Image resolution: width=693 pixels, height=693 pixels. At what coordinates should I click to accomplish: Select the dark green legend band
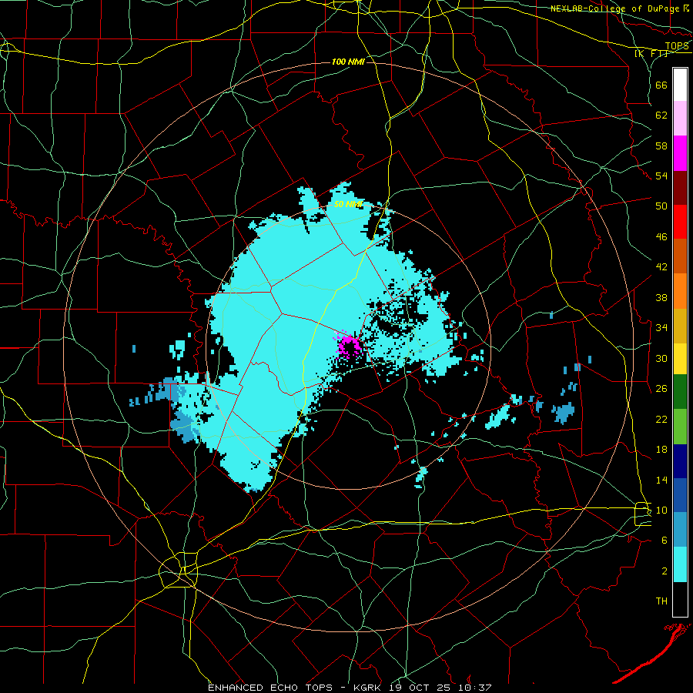pos(680,392)
